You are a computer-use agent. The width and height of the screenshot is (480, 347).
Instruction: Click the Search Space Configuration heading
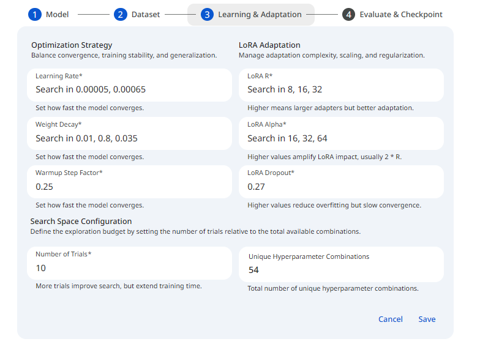pyautogui.click(x=81, y=221)
